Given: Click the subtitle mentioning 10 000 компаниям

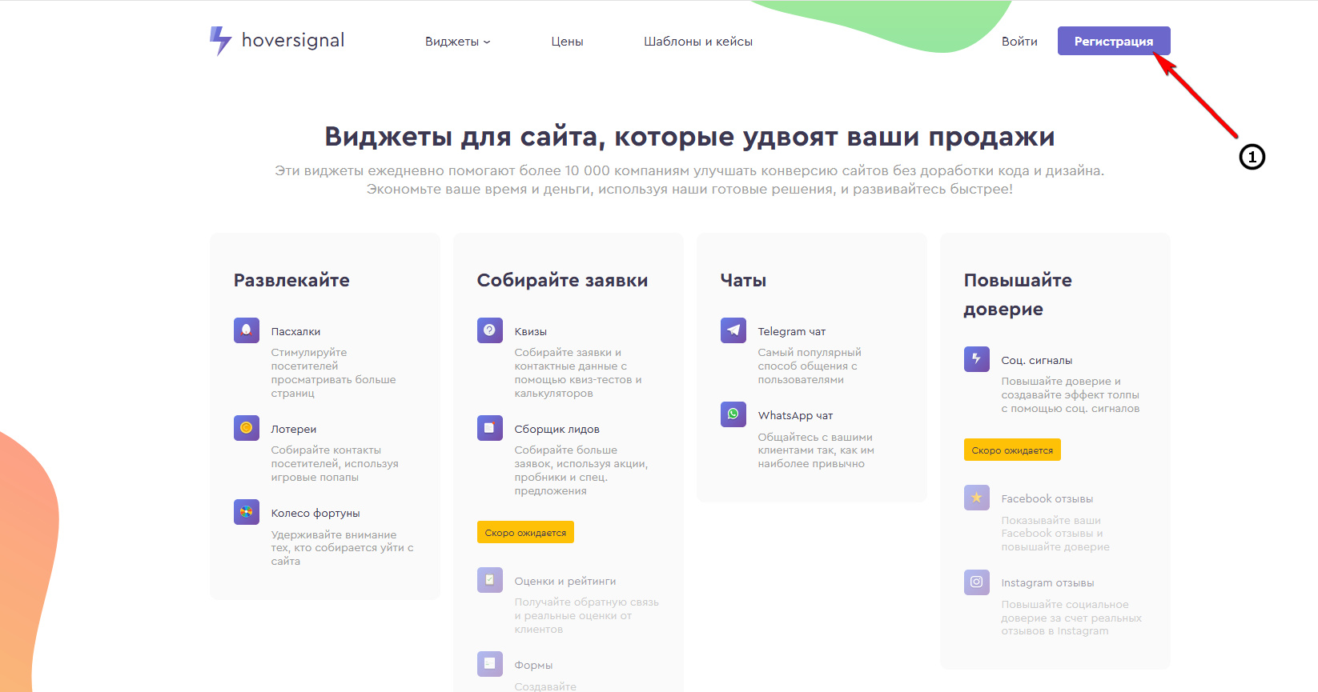Looking at the screenshot, I should 689,180.
